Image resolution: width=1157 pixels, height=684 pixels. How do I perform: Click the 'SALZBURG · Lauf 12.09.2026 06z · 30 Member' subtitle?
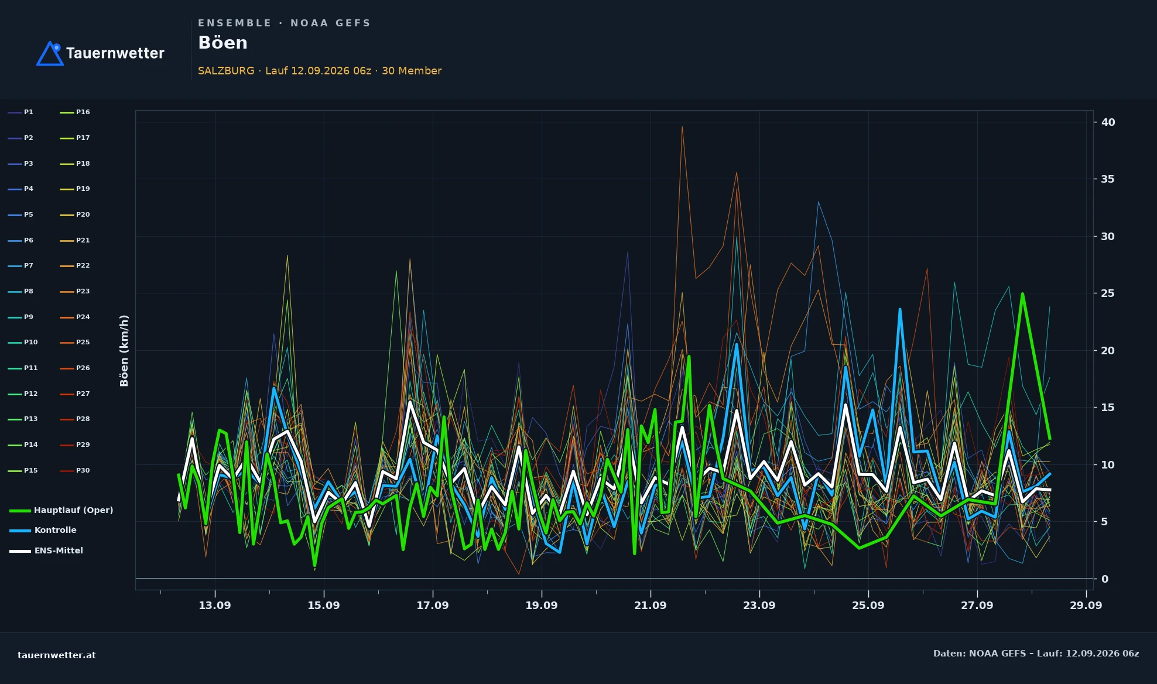click(x=320, y=71)
